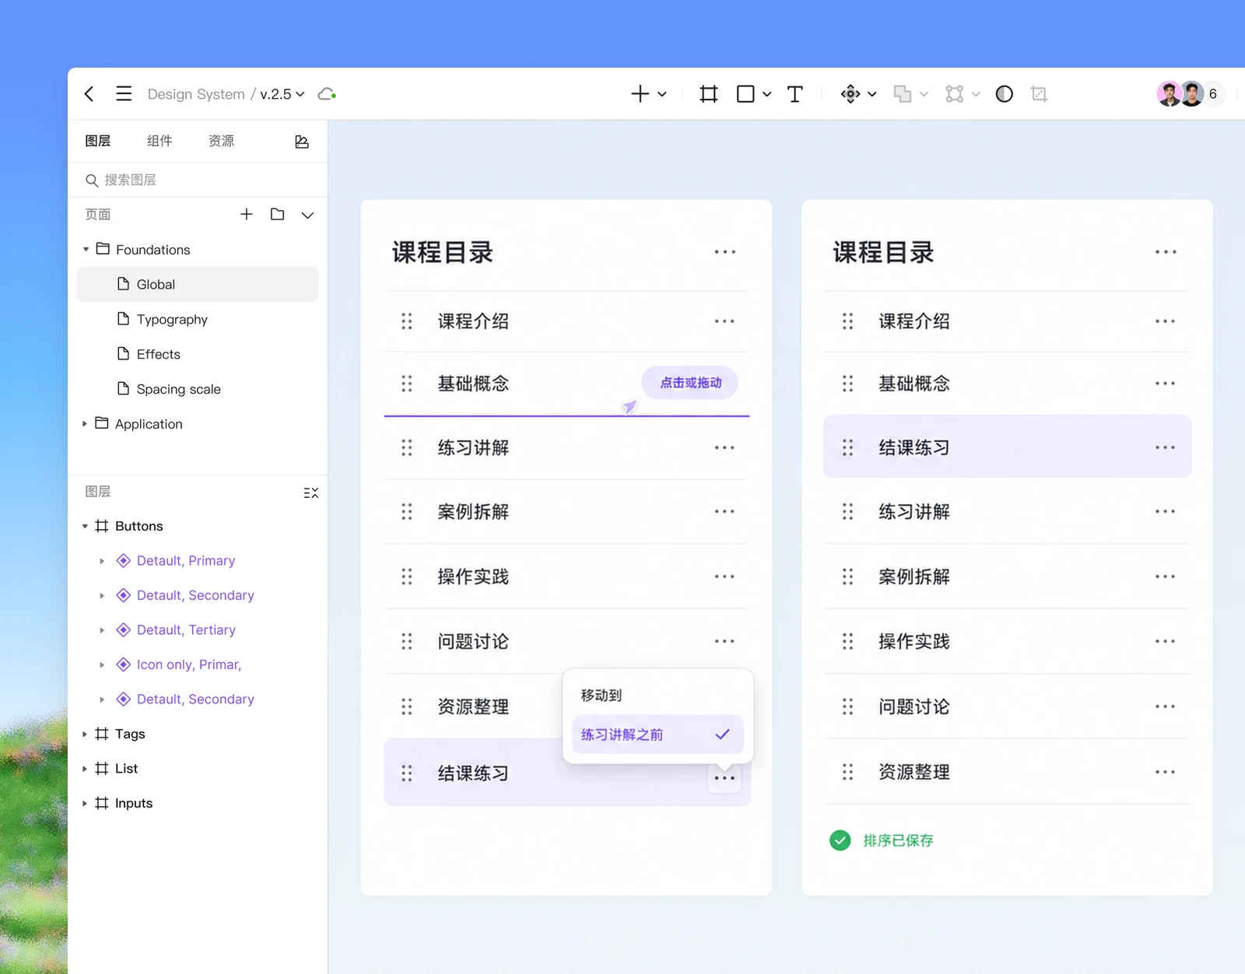Select the Rectangle shape tool
Viewport: 1245px width, 974px height.
[745, 94]
